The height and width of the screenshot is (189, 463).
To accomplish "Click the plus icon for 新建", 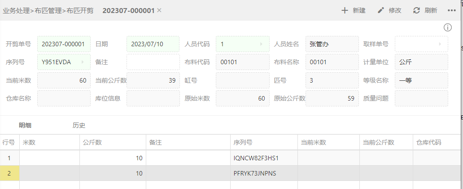I will coord(345,10).
